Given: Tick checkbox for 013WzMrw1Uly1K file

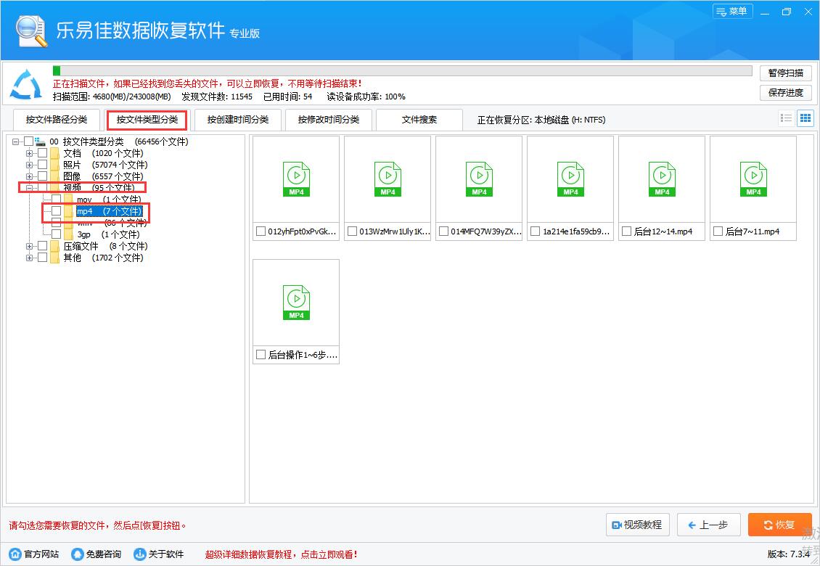Looking at the screenshot, I should [x=352, y=231].
